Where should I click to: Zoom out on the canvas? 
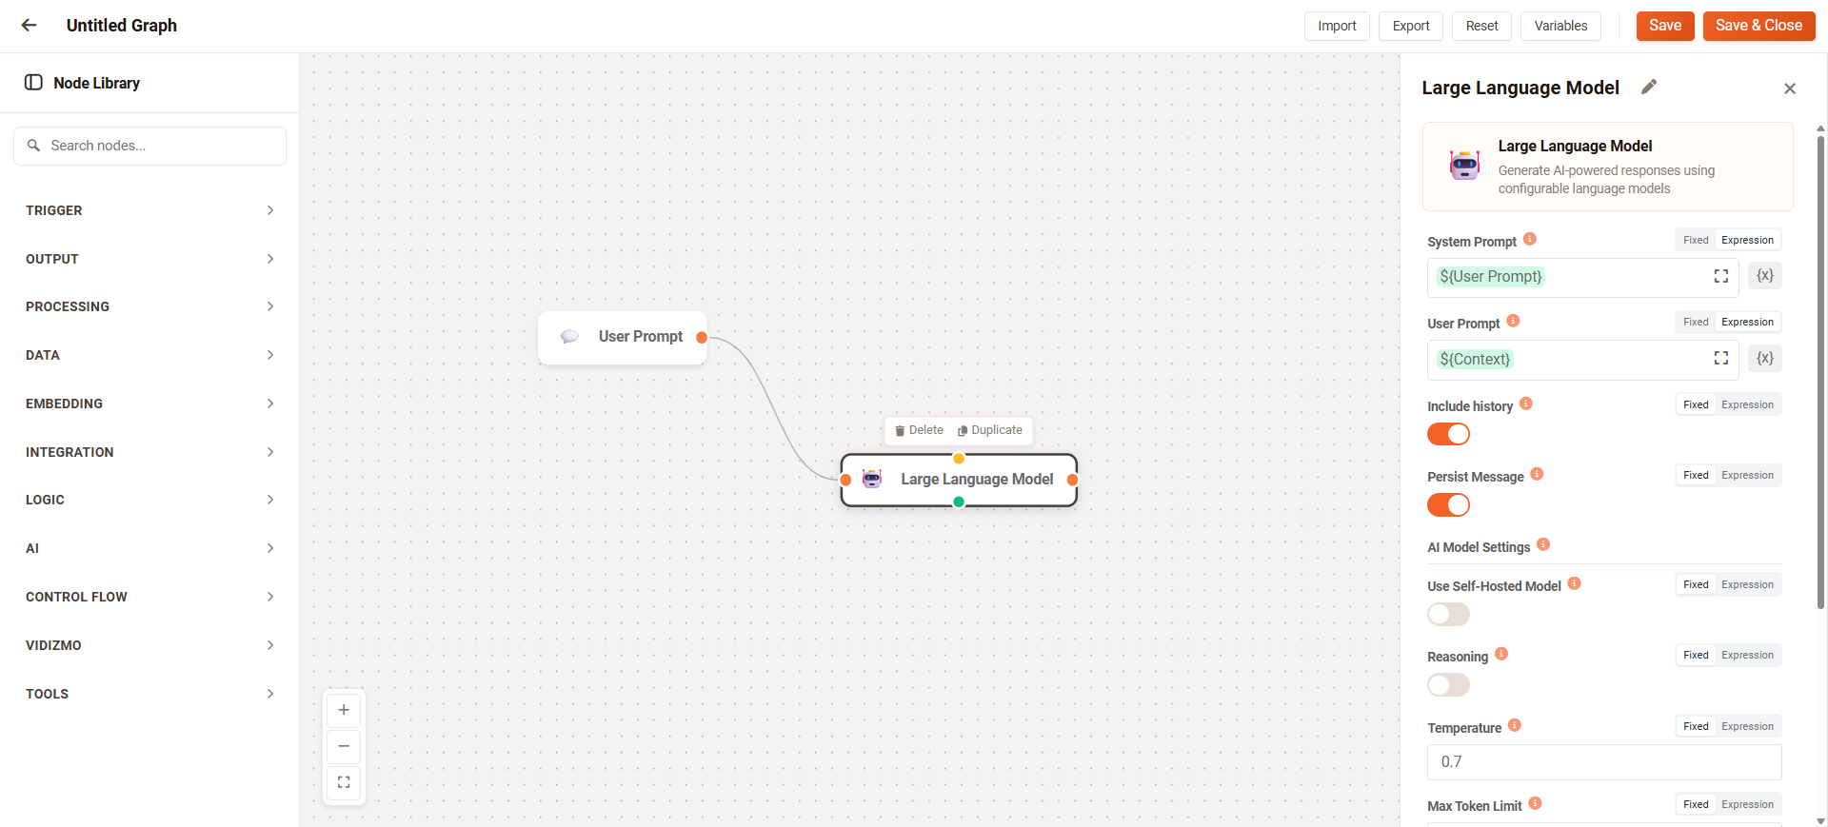(x=344, y=746)
